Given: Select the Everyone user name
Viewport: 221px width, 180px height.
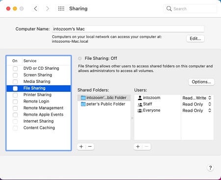Looking at the screenshot, I should click(x=152, y=110).
